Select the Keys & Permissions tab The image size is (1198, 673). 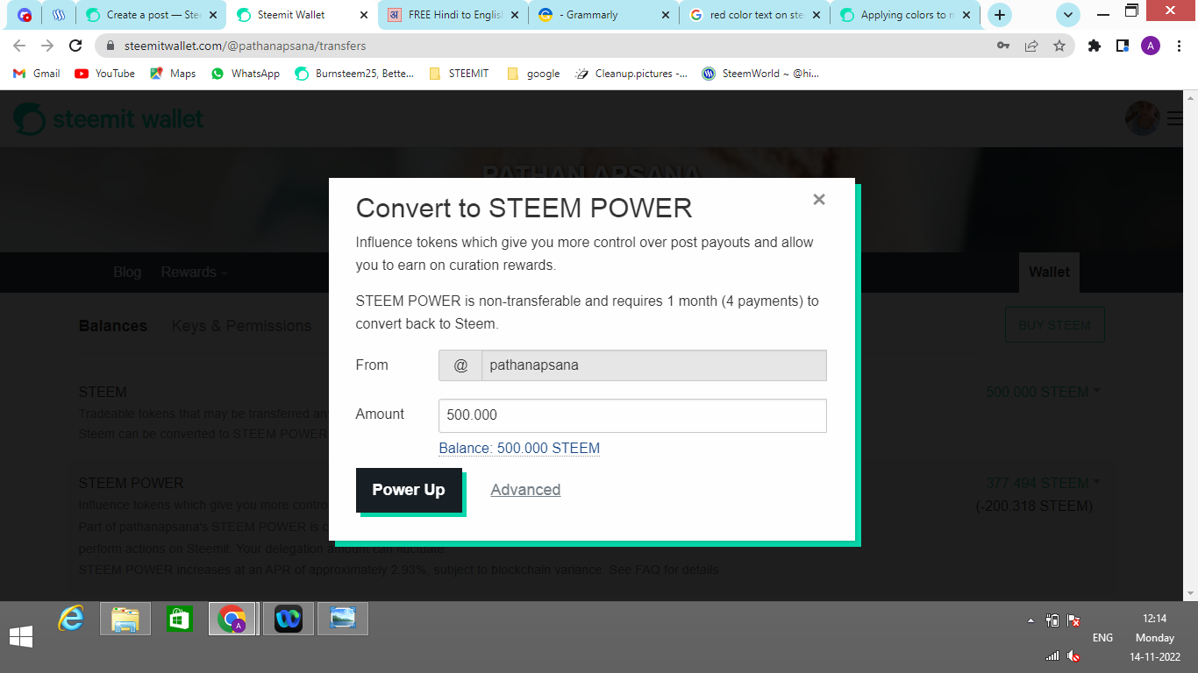point(242,325)
